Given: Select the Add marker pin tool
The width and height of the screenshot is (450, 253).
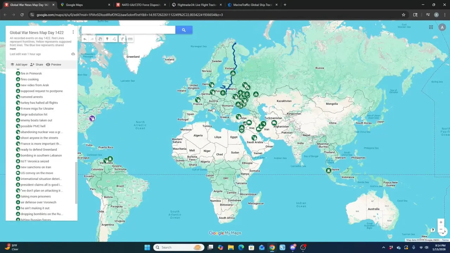Looking at the screenshot, I should point(107,39).
